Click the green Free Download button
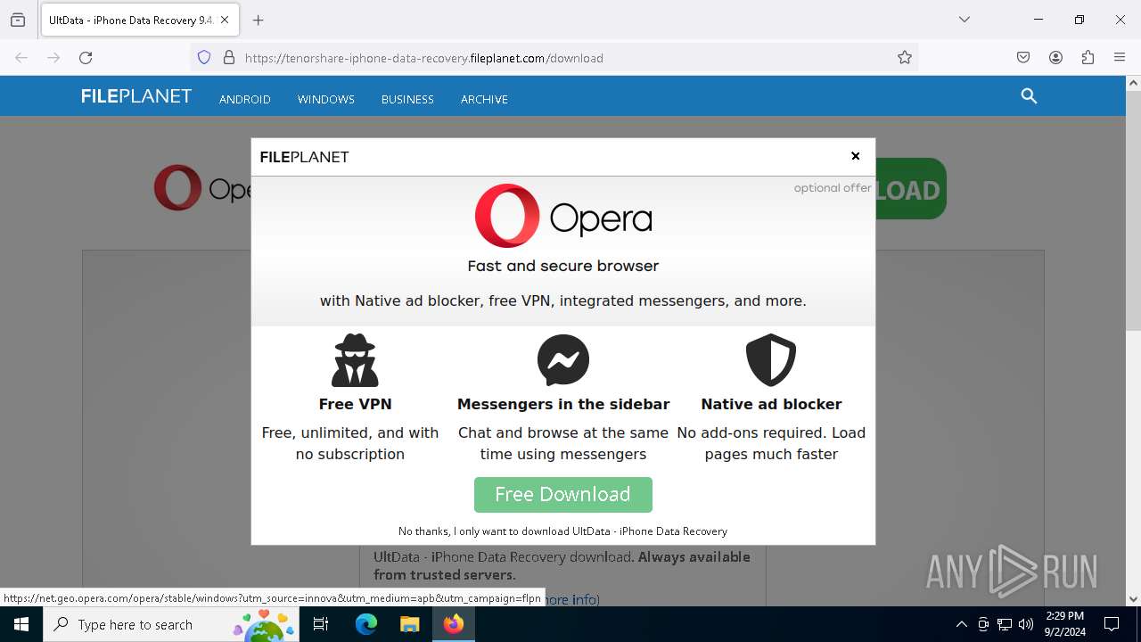Screen dimensions: 1141x642 563,495
